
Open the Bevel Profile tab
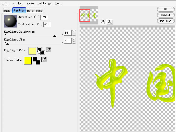pos(35,11)
